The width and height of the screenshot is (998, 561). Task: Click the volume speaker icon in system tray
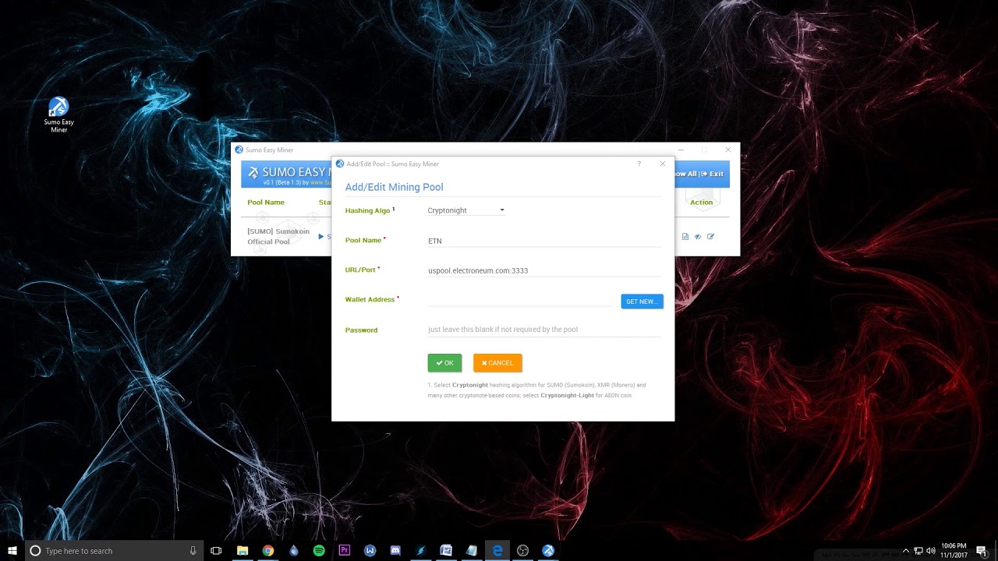(930, 551)
